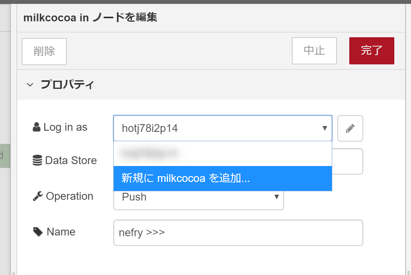Click the tag icon beside Name
This screenshot has width=411, height=275.
click(38, 232)
